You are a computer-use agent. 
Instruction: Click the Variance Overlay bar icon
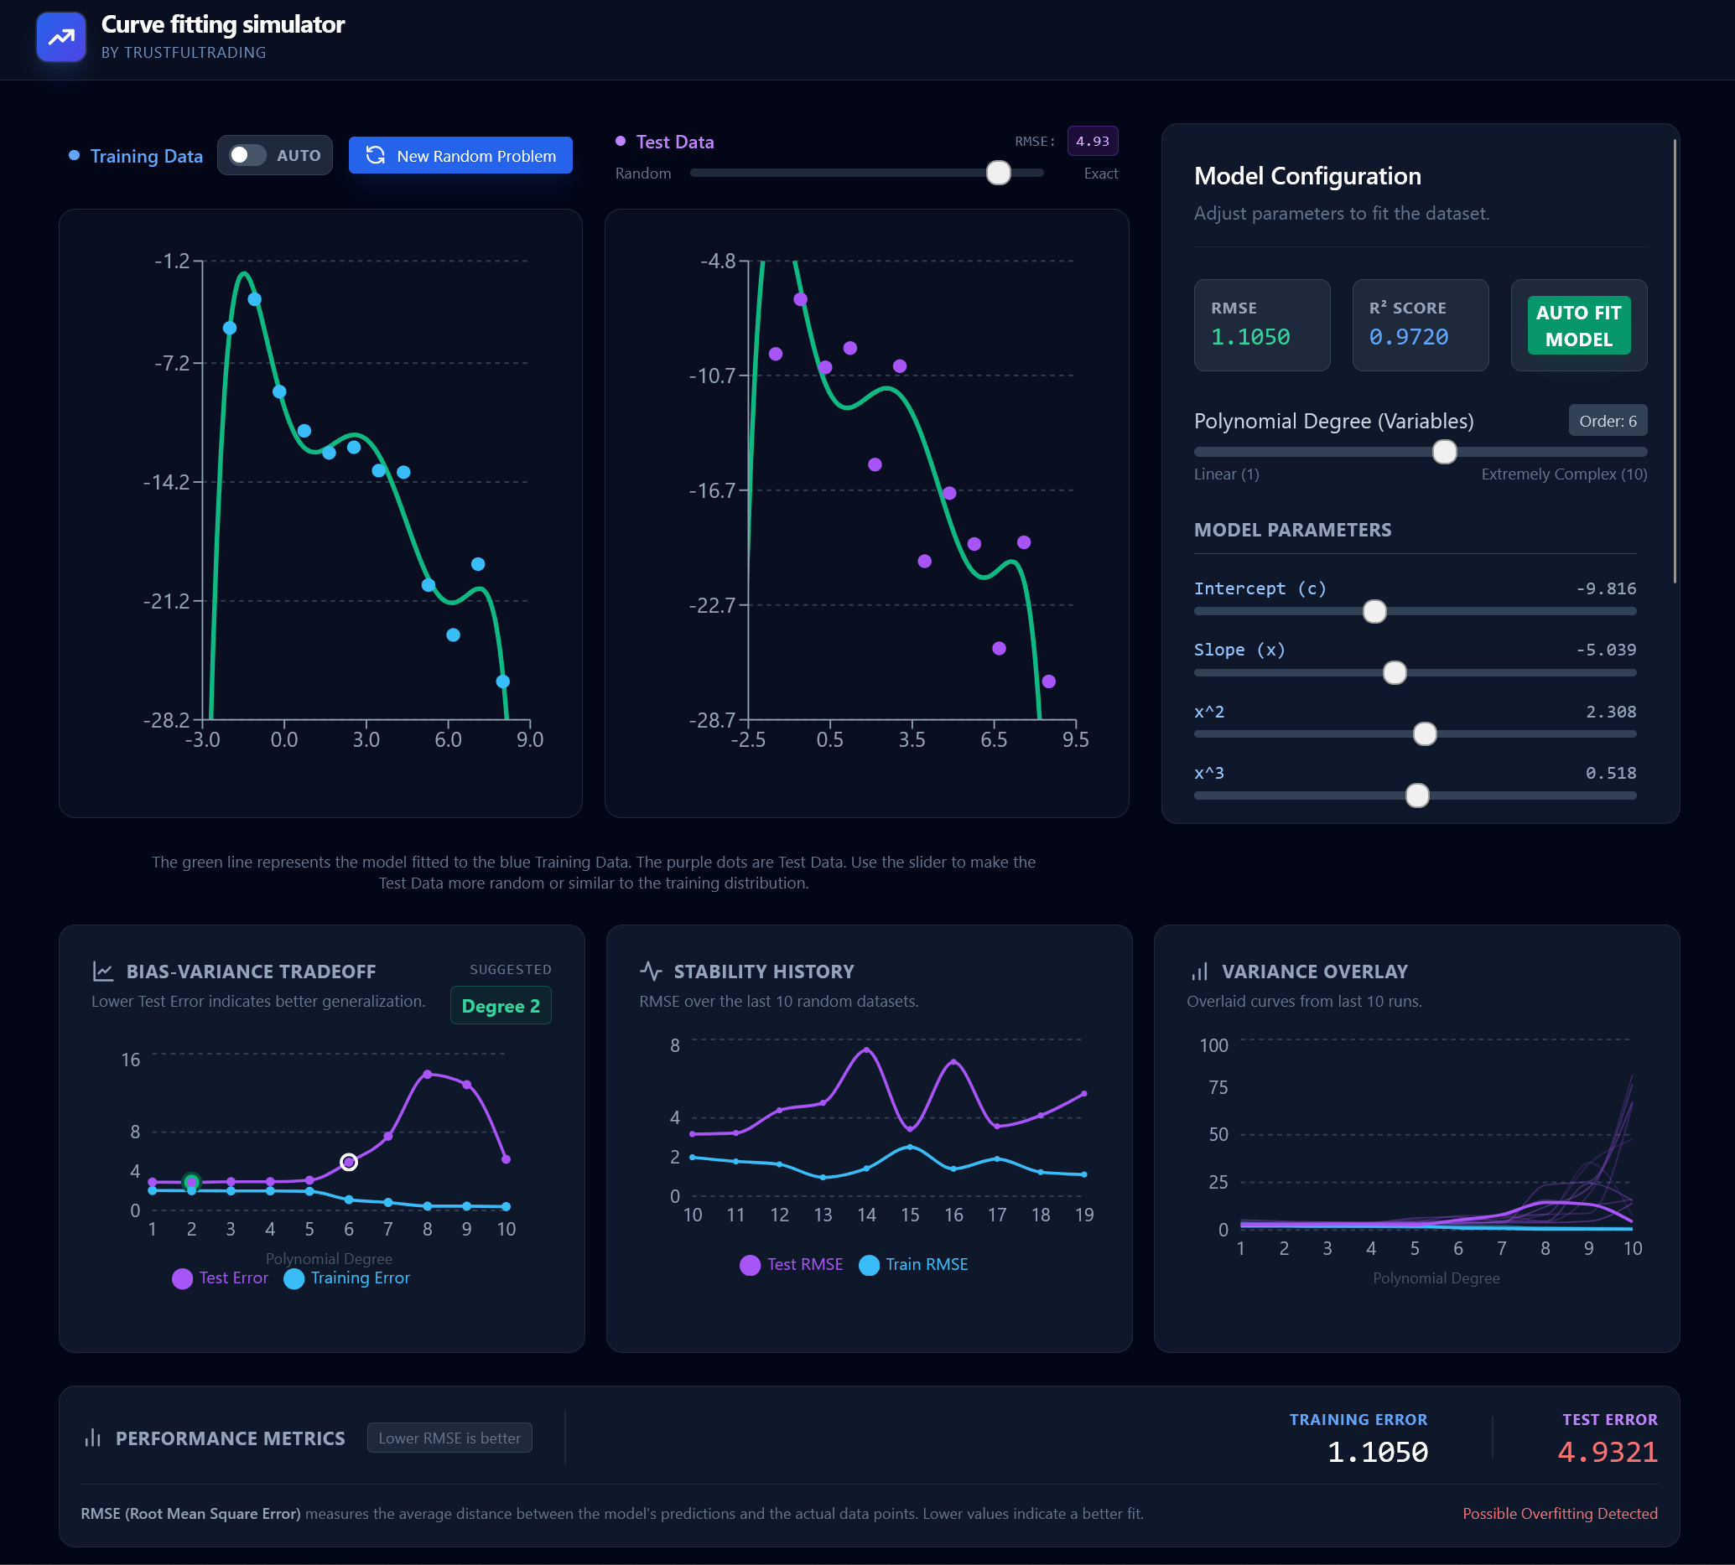pyautogui.click(x=1199, y=971)
